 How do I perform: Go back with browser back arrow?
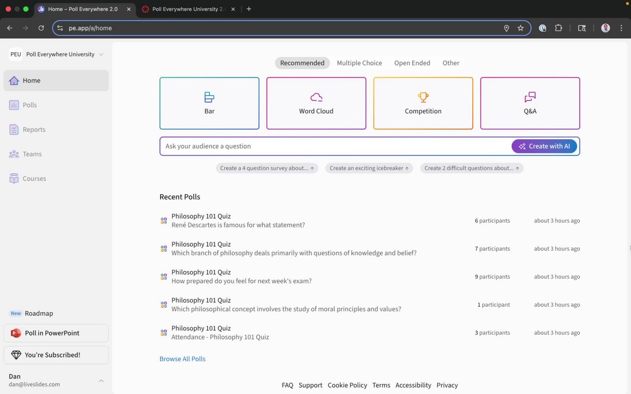pos(10,28)
